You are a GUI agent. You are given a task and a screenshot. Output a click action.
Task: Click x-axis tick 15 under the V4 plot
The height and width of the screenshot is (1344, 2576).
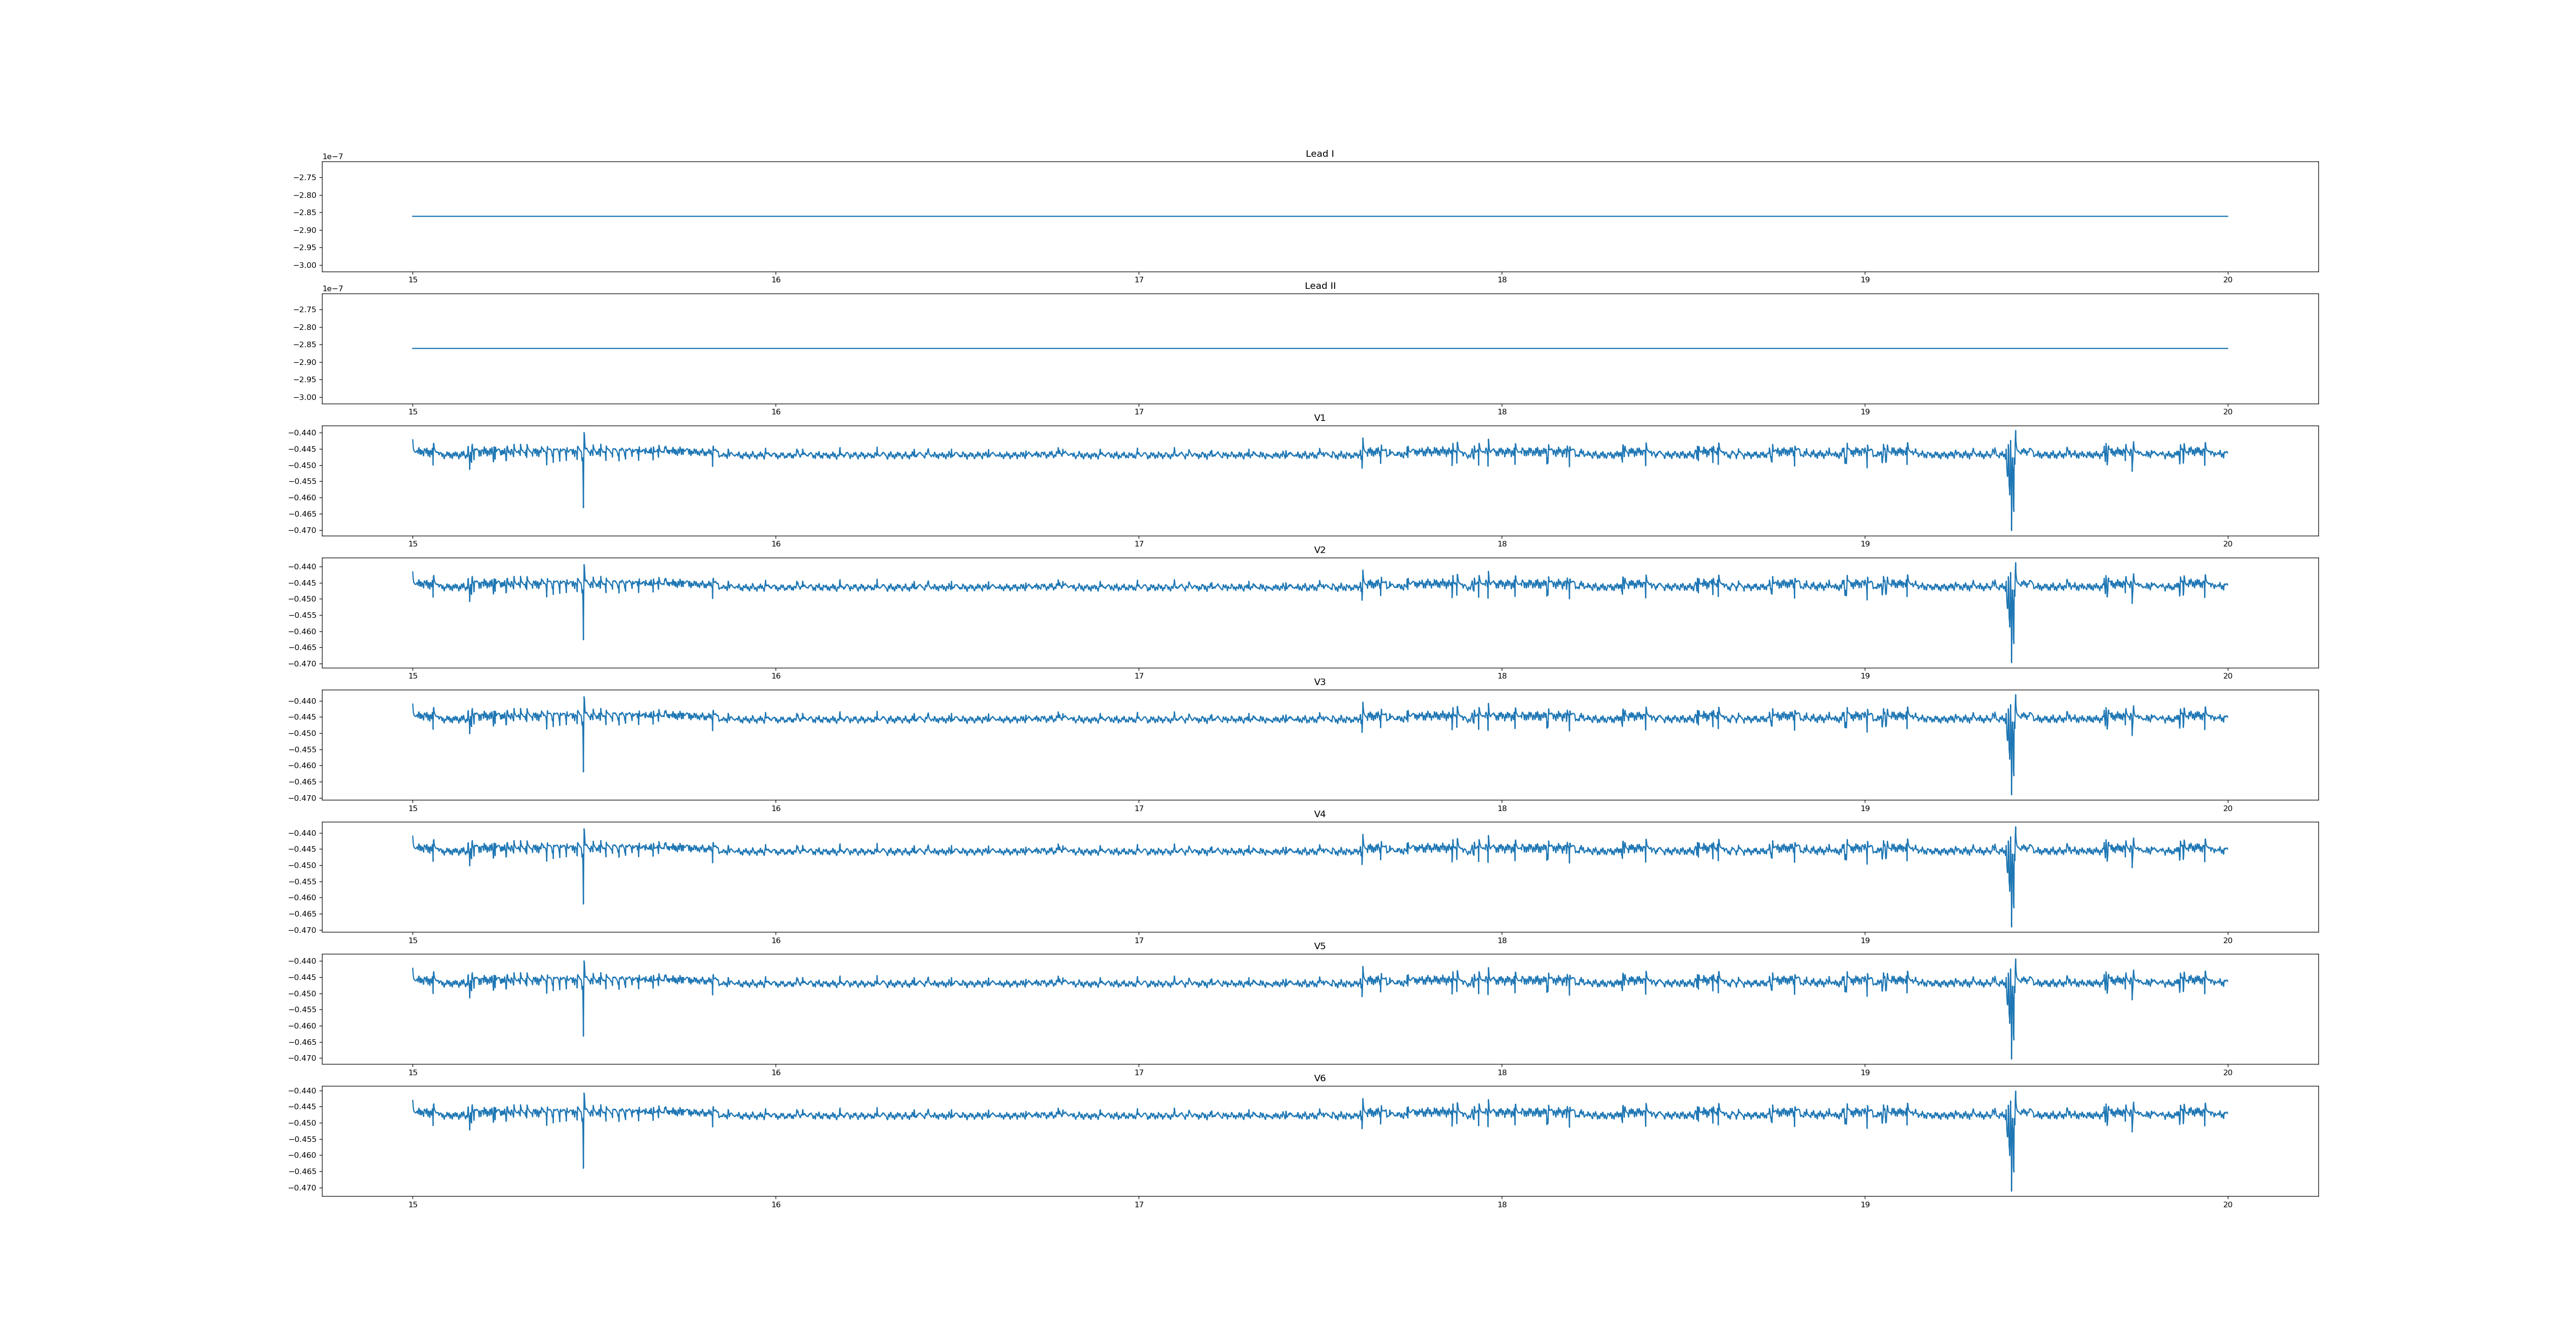pyautogui.click(x=412, y=940)
